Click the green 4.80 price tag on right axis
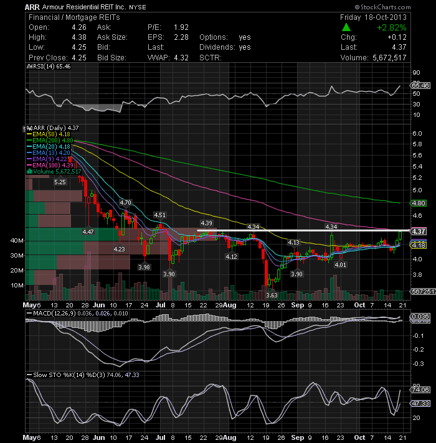 (418, 203)
